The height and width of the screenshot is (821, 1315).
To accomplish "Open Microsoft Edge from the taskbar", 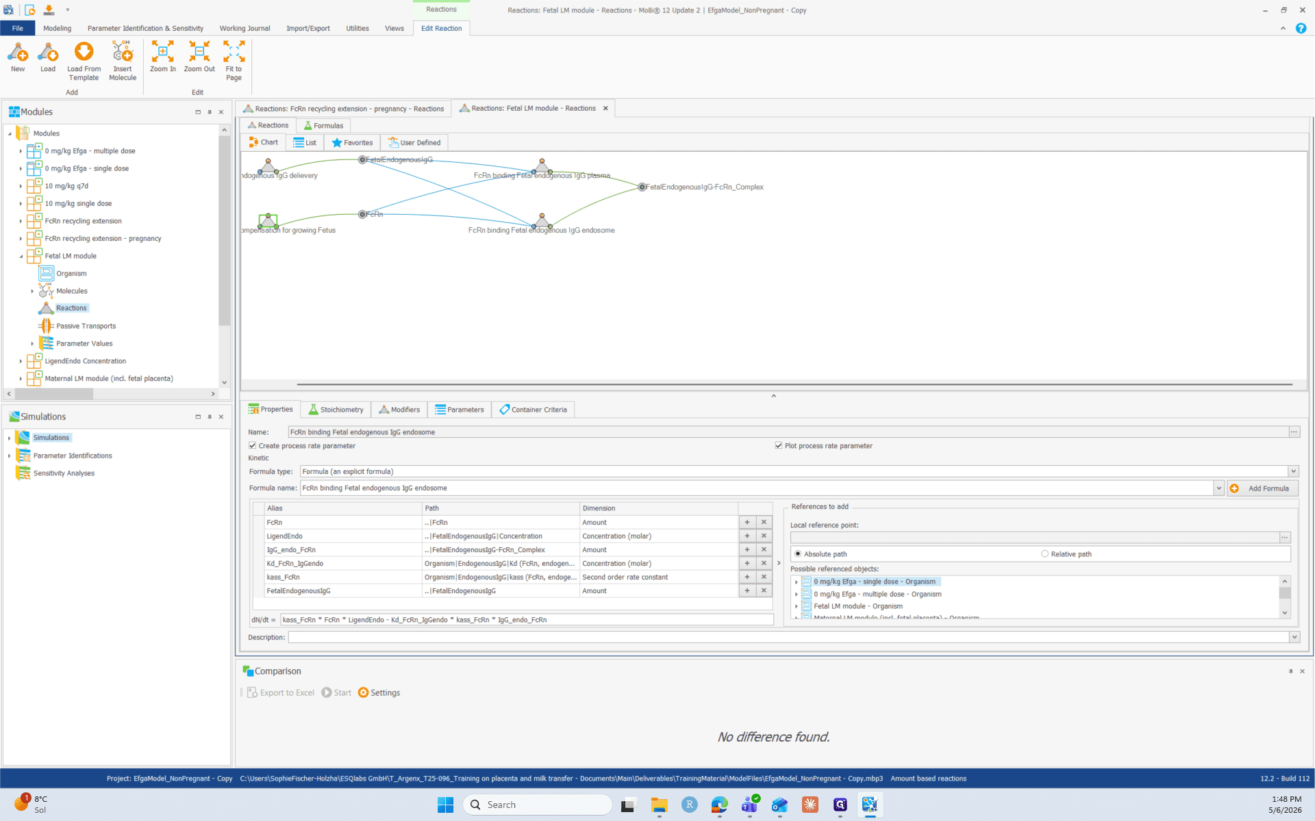I will tap(719, 805).
